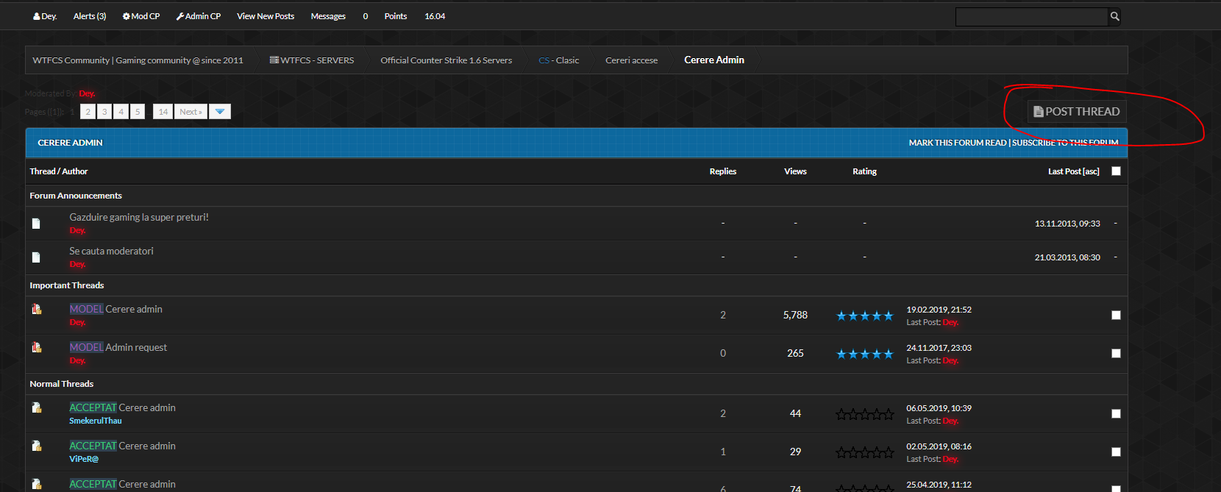The image size is (1221, 492).
Task: Click Mark This Forum Read link
Action: pos(957,143)
